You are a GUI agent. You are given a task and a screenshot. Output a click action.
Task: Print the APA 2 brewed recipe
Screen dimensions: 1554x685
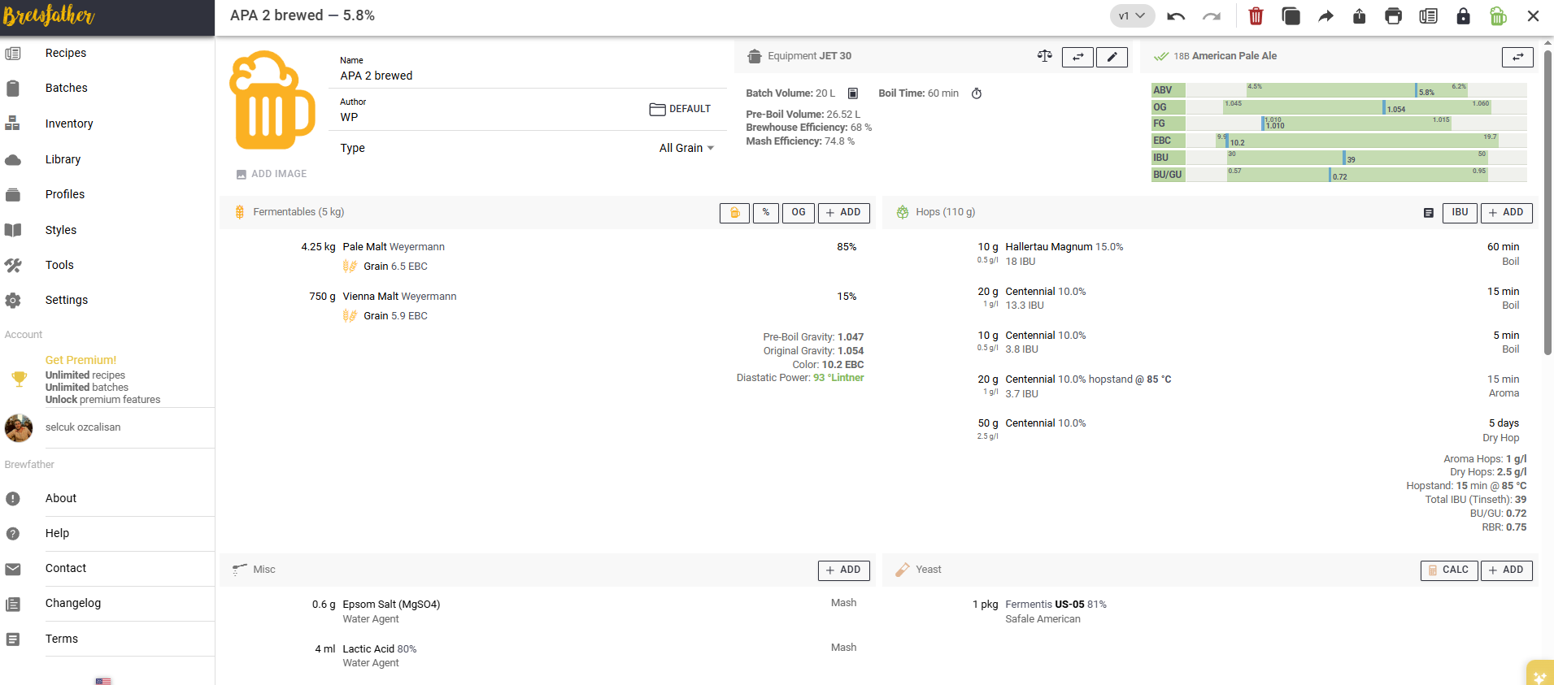tap(1393, 16)
